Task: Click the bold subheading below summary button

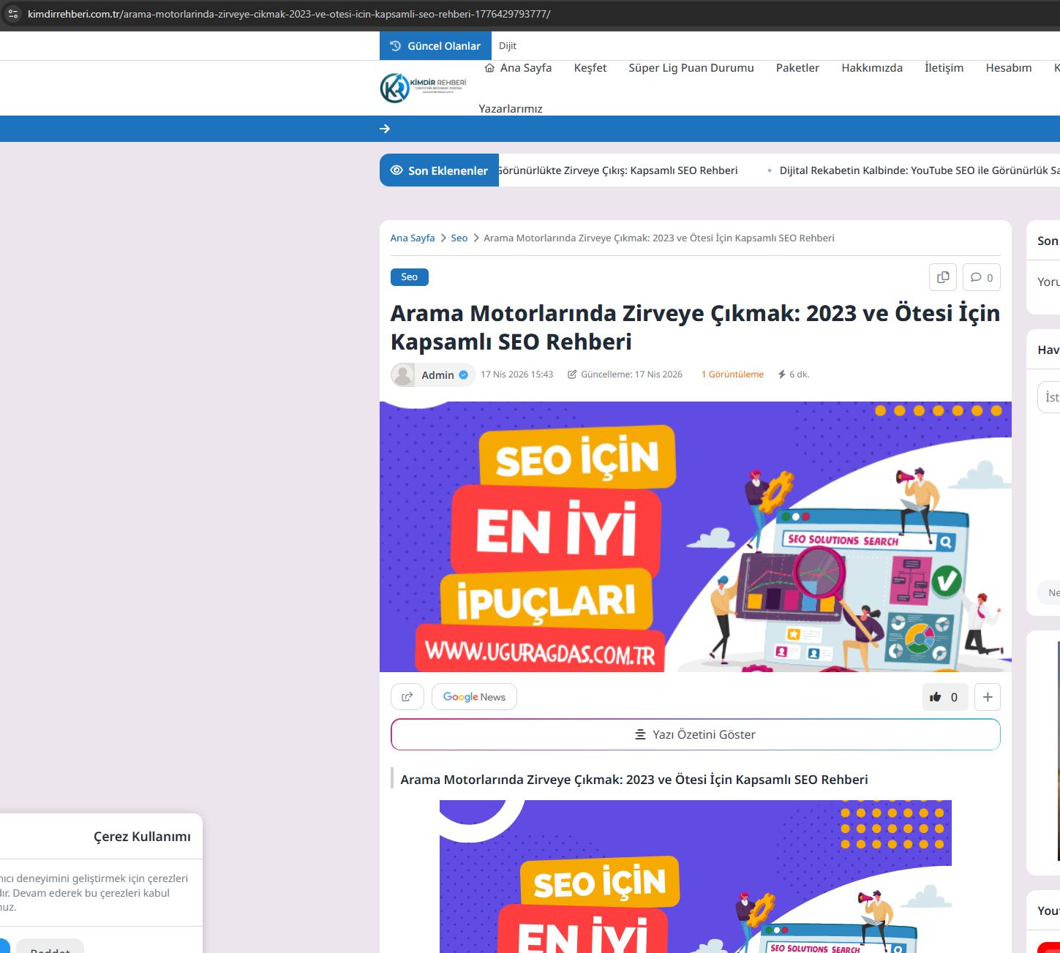Action: [x=634, y=780]
